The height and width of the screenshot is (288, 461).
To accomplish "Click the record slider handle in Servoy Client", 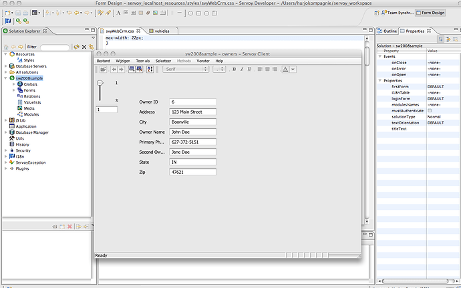I will pos(100,84).
